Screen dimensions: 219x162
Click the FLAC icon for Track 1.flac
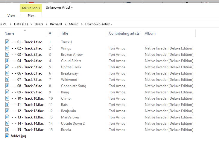tap(7, 42)
